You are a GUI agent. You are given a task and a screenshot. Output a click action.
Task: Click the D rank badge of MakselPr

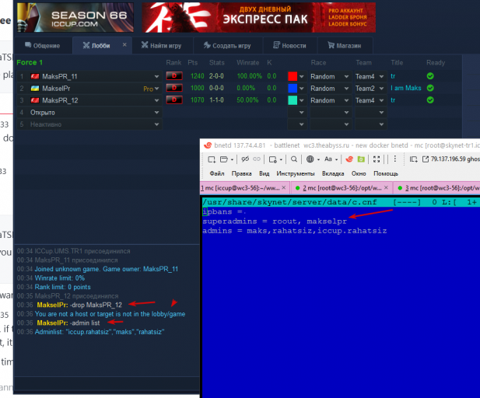tap(174, 88)
